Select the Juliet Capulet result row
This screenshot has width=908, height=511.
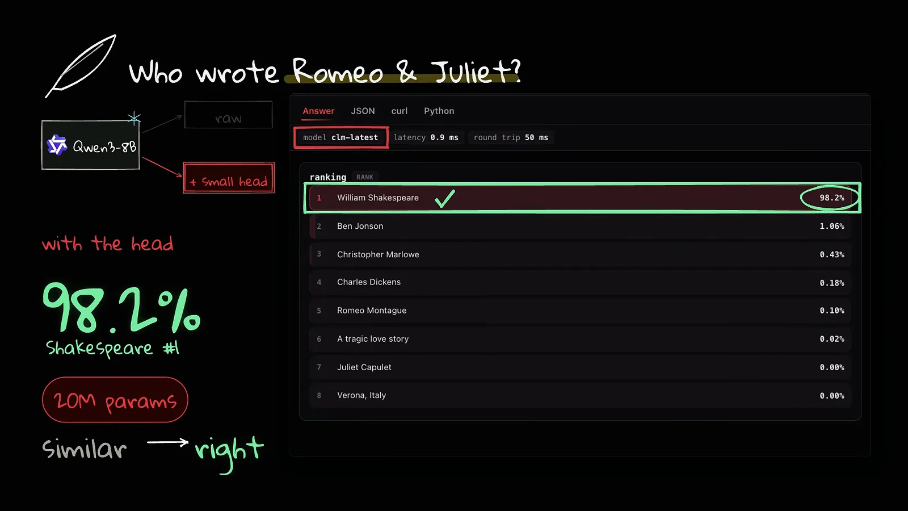[x=580, y=367]
